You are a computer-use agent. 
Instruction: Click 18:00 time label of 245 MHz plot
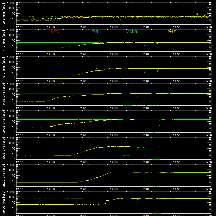[208, 27]
